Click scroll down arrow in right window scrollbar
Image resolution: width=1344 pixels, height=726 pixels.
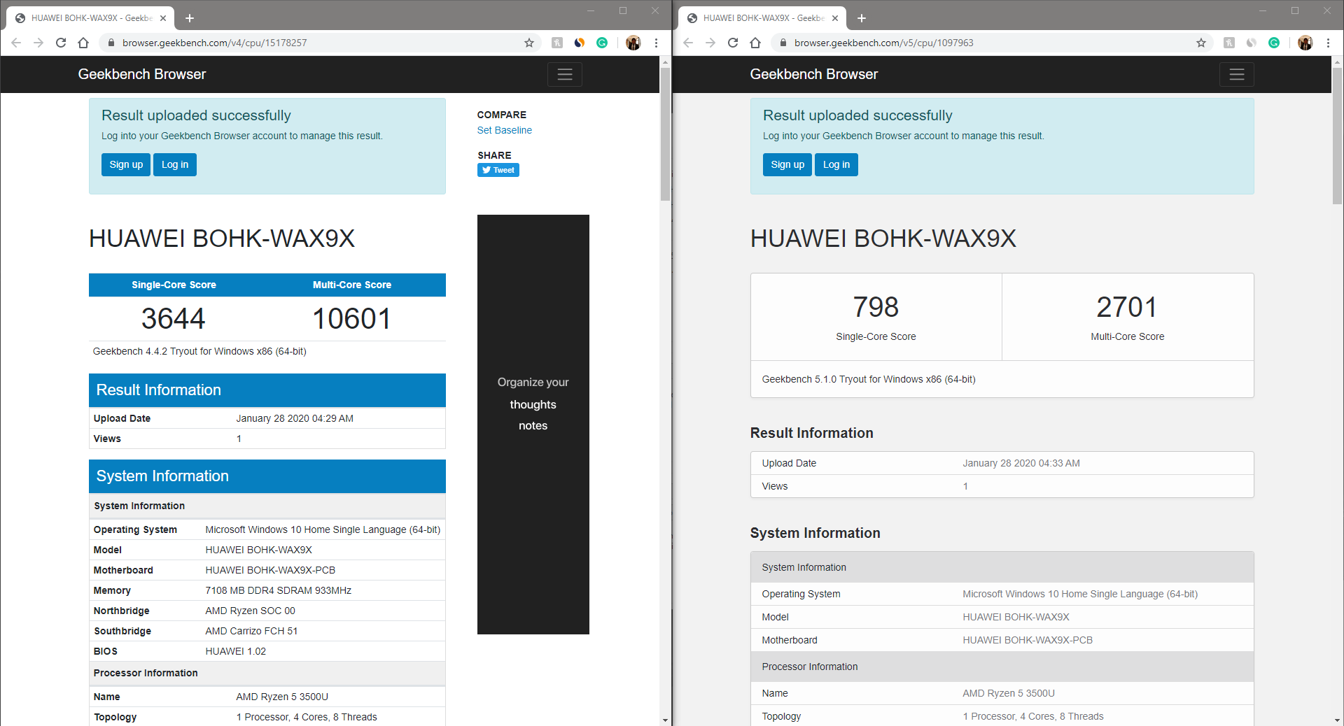(x=1337, y=720)
